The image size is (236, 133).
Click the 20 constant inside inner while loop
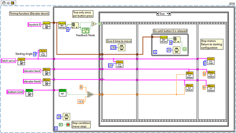(x=169, y=50)
